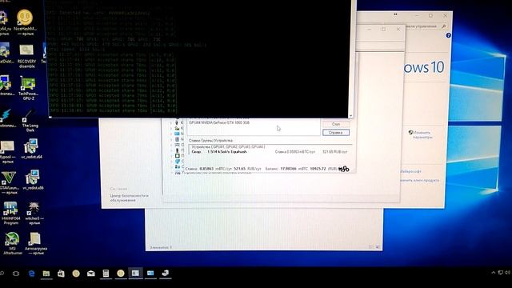Switch to the highlighted active window taskbar button
This screenshot has height=288, width=512.
[x=135, y=273]
